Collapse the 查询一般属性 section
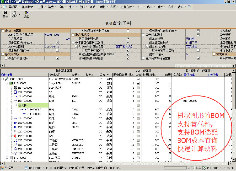Image resolution: width=236 pixels, height=171 pixels. click(2, 30)
